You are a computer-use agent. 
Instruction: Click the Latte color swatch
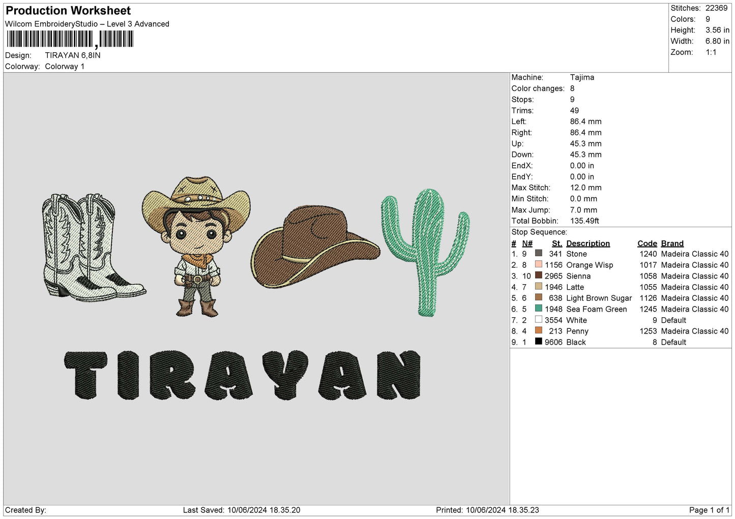coord(538,286)
